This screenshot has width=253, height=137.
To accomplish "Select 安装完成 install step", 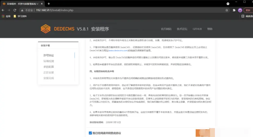I will point(49,78).
